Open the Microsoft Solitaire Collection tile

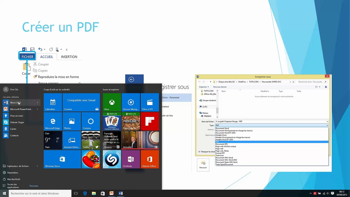tap(112, 121)
